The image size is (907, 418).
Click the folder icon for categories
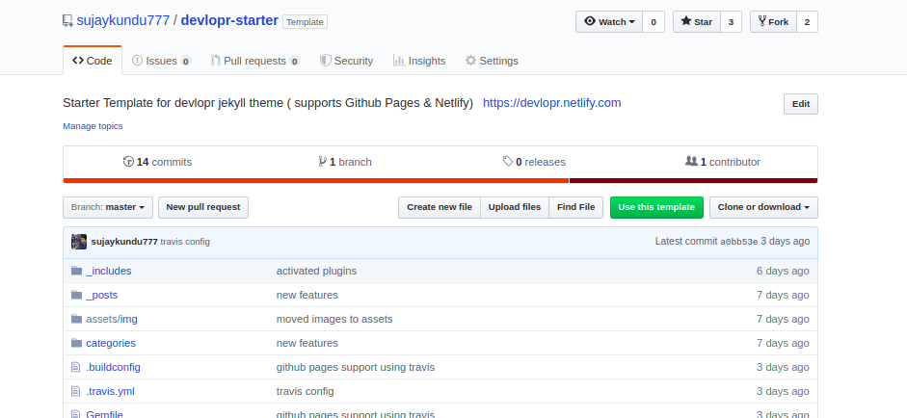pyautogui.click(x=76, y=343)
